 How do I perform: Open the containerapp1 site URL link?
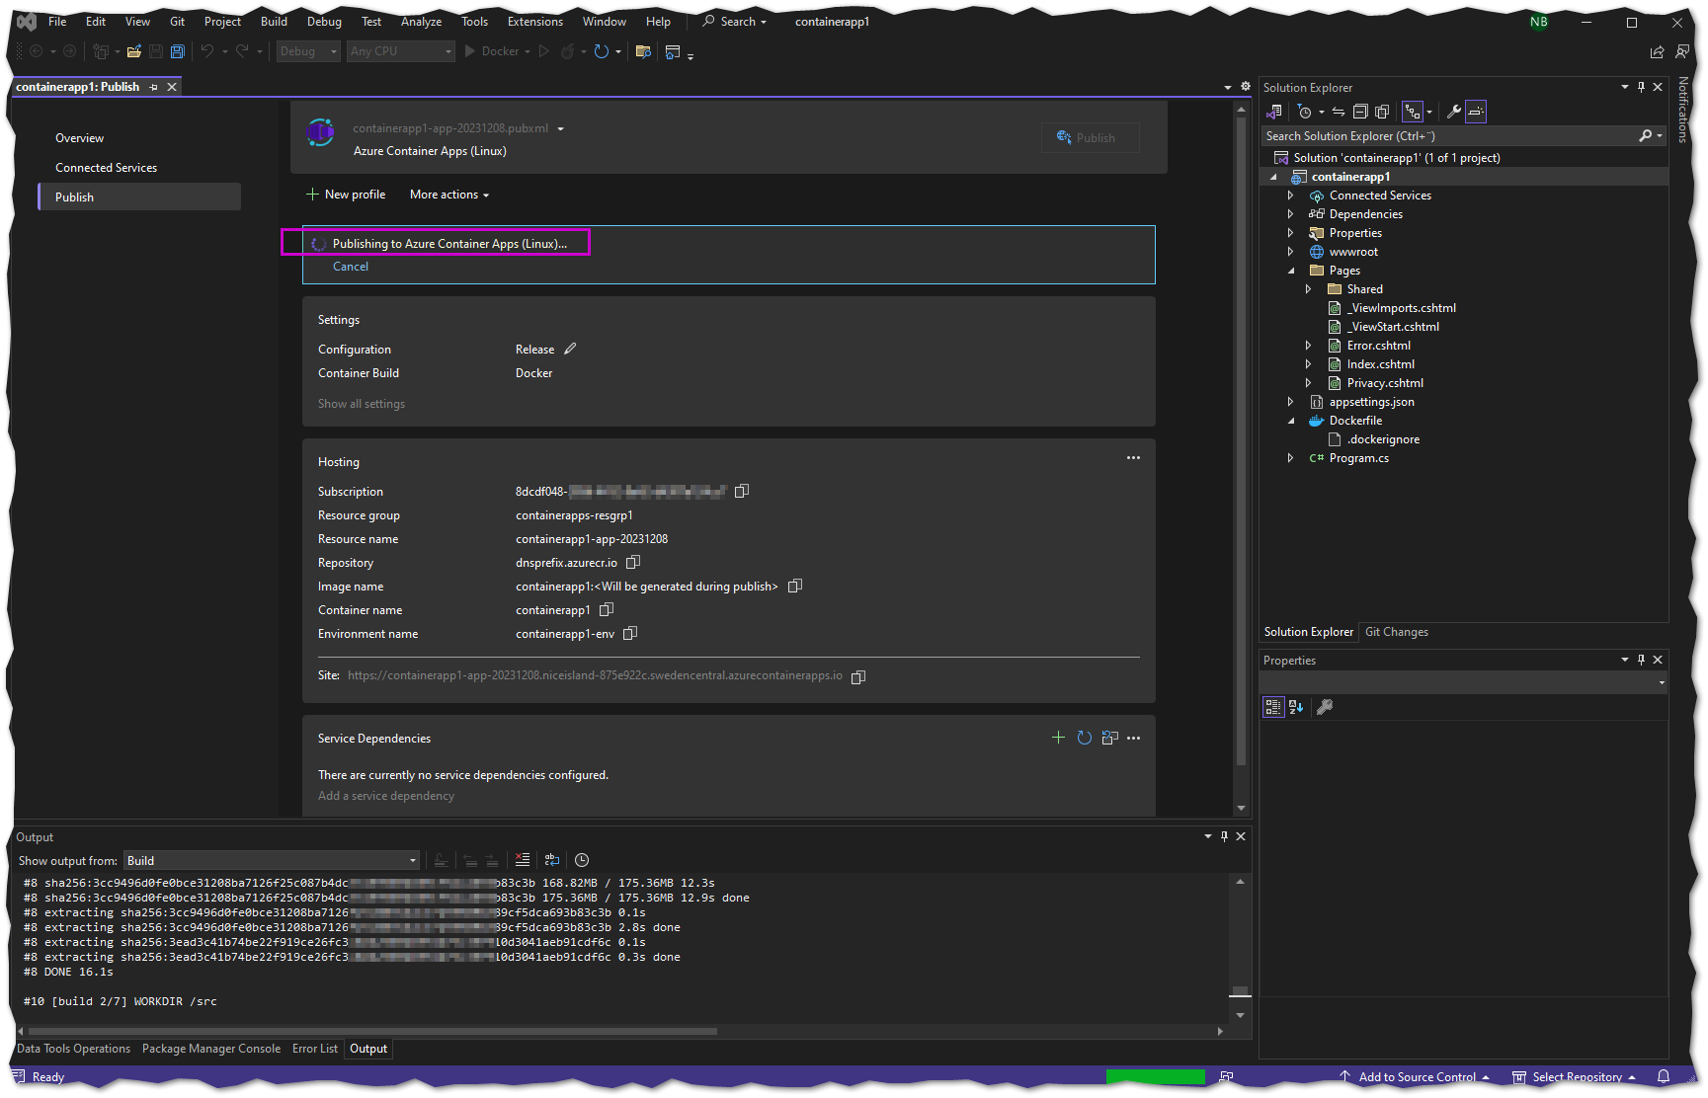[x=595, y=675]
